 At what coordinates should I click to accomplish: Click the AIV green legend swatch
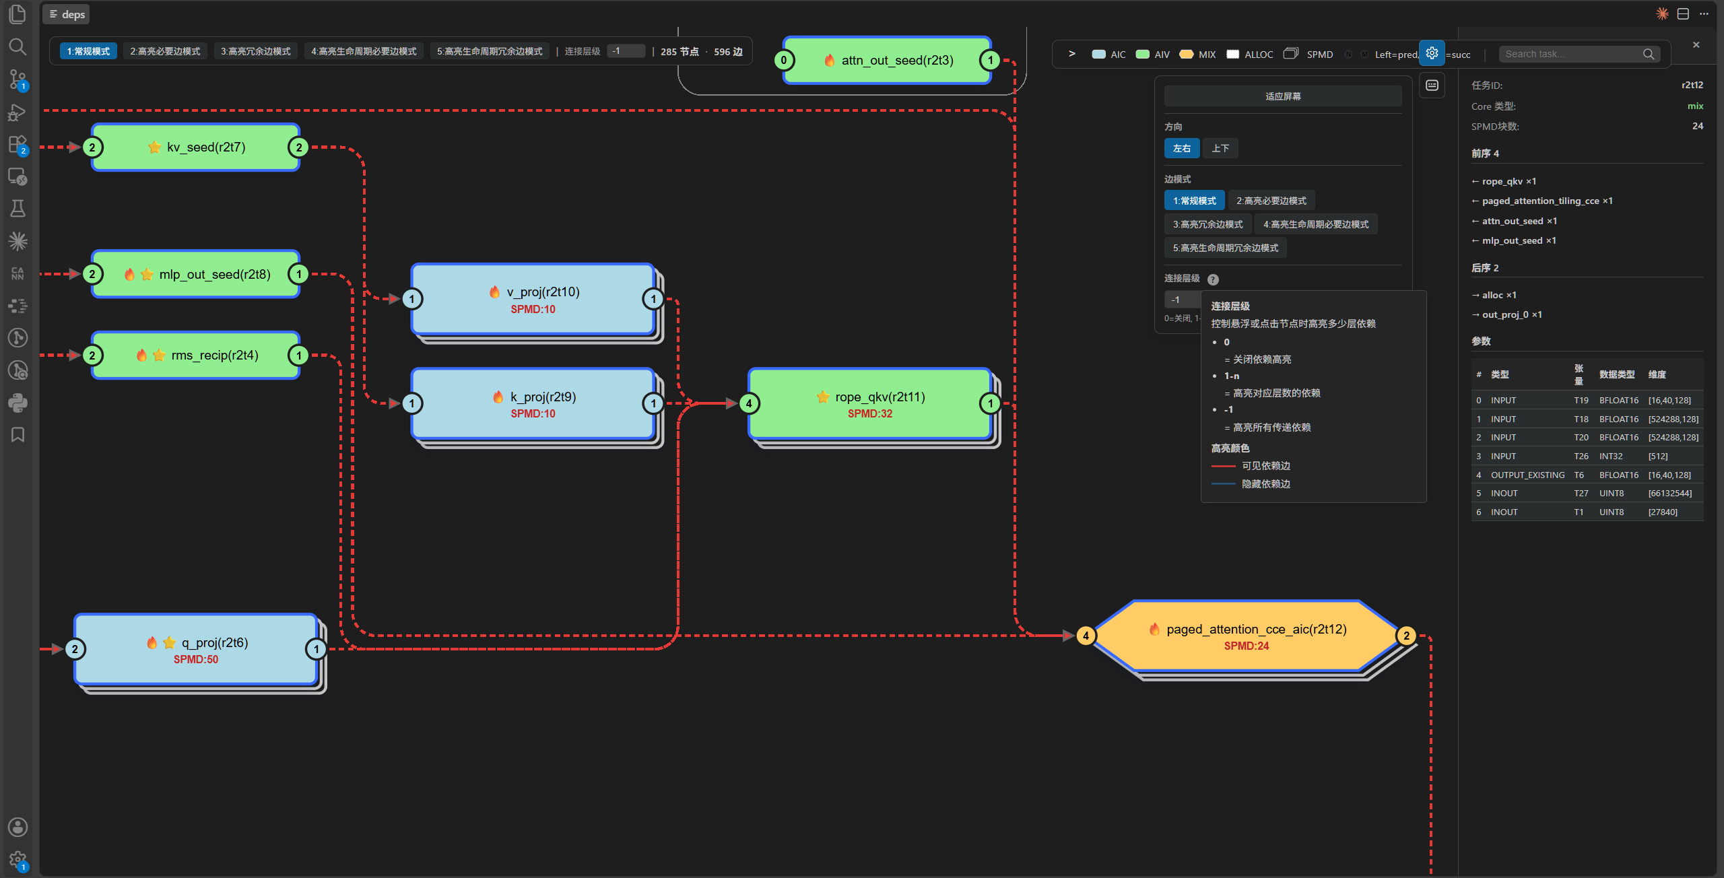click(1143, 54)
